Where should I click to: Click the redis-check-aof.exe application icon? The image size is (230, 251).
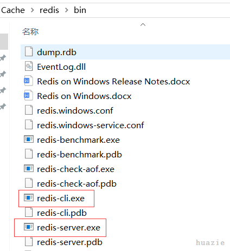tap(29, 169)
